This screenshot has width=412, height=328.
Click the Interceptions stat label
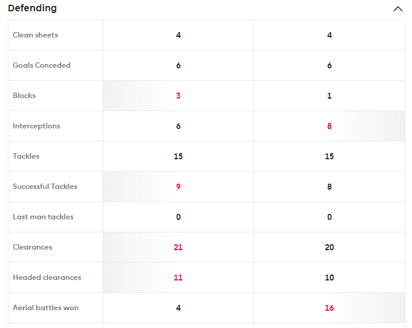[36, 126]
